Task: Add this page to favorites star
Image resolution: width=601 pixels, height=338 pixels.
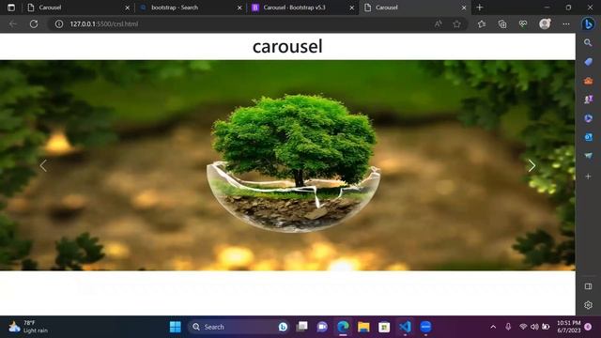Action: click(456, 23)
